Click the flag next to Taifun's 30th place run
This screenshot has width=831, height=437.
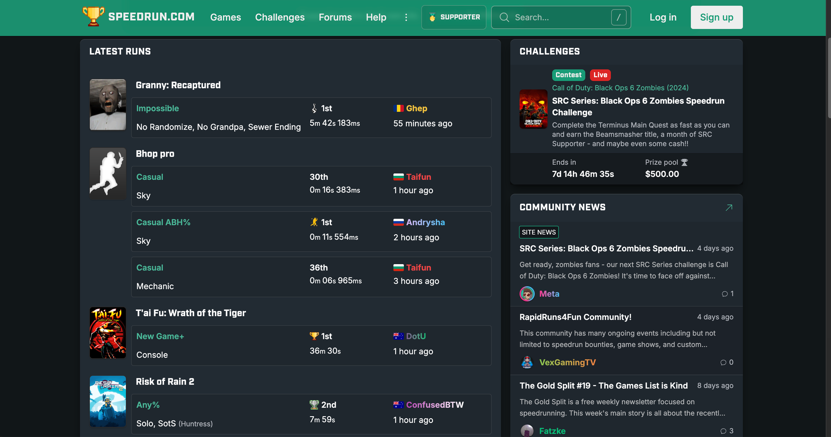(398, 177)
